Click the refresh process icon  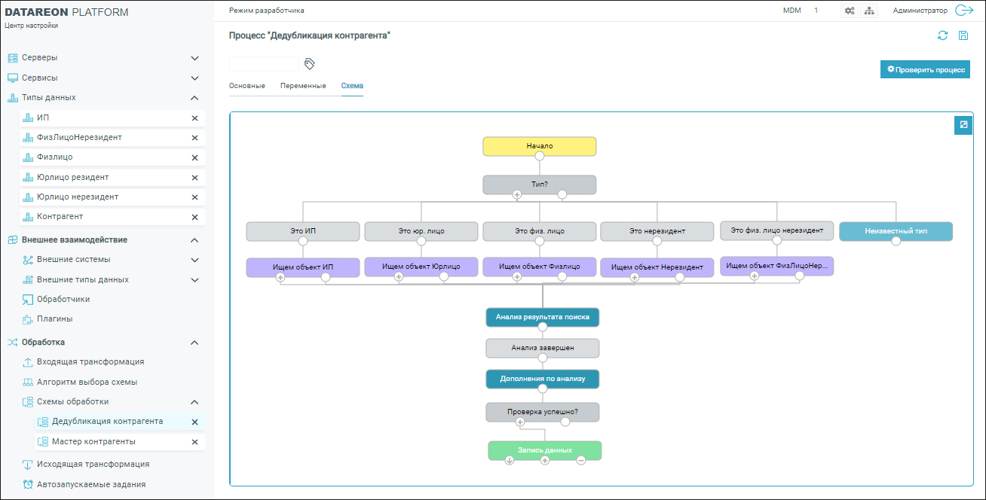(x=942, y=35)
